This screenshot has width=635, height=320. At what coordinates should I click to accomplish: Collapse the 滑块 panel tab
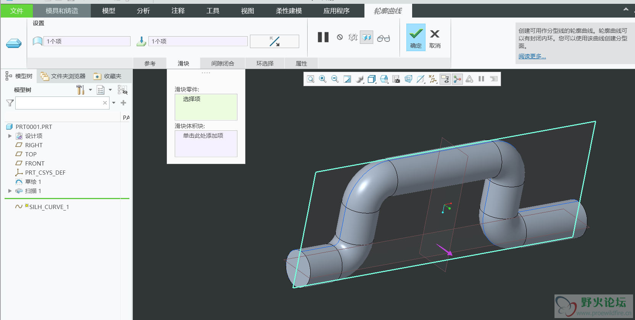184,63
